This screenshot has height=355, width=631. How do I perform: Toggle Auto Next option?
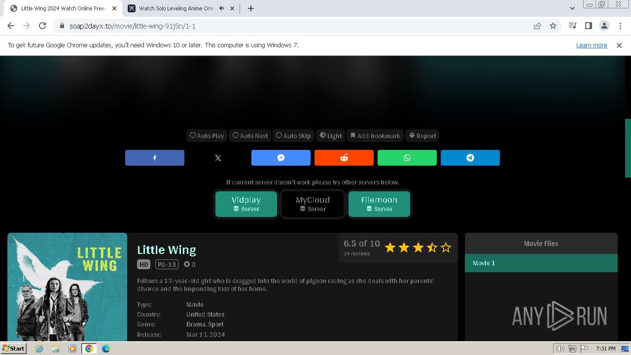pos(250,136)
